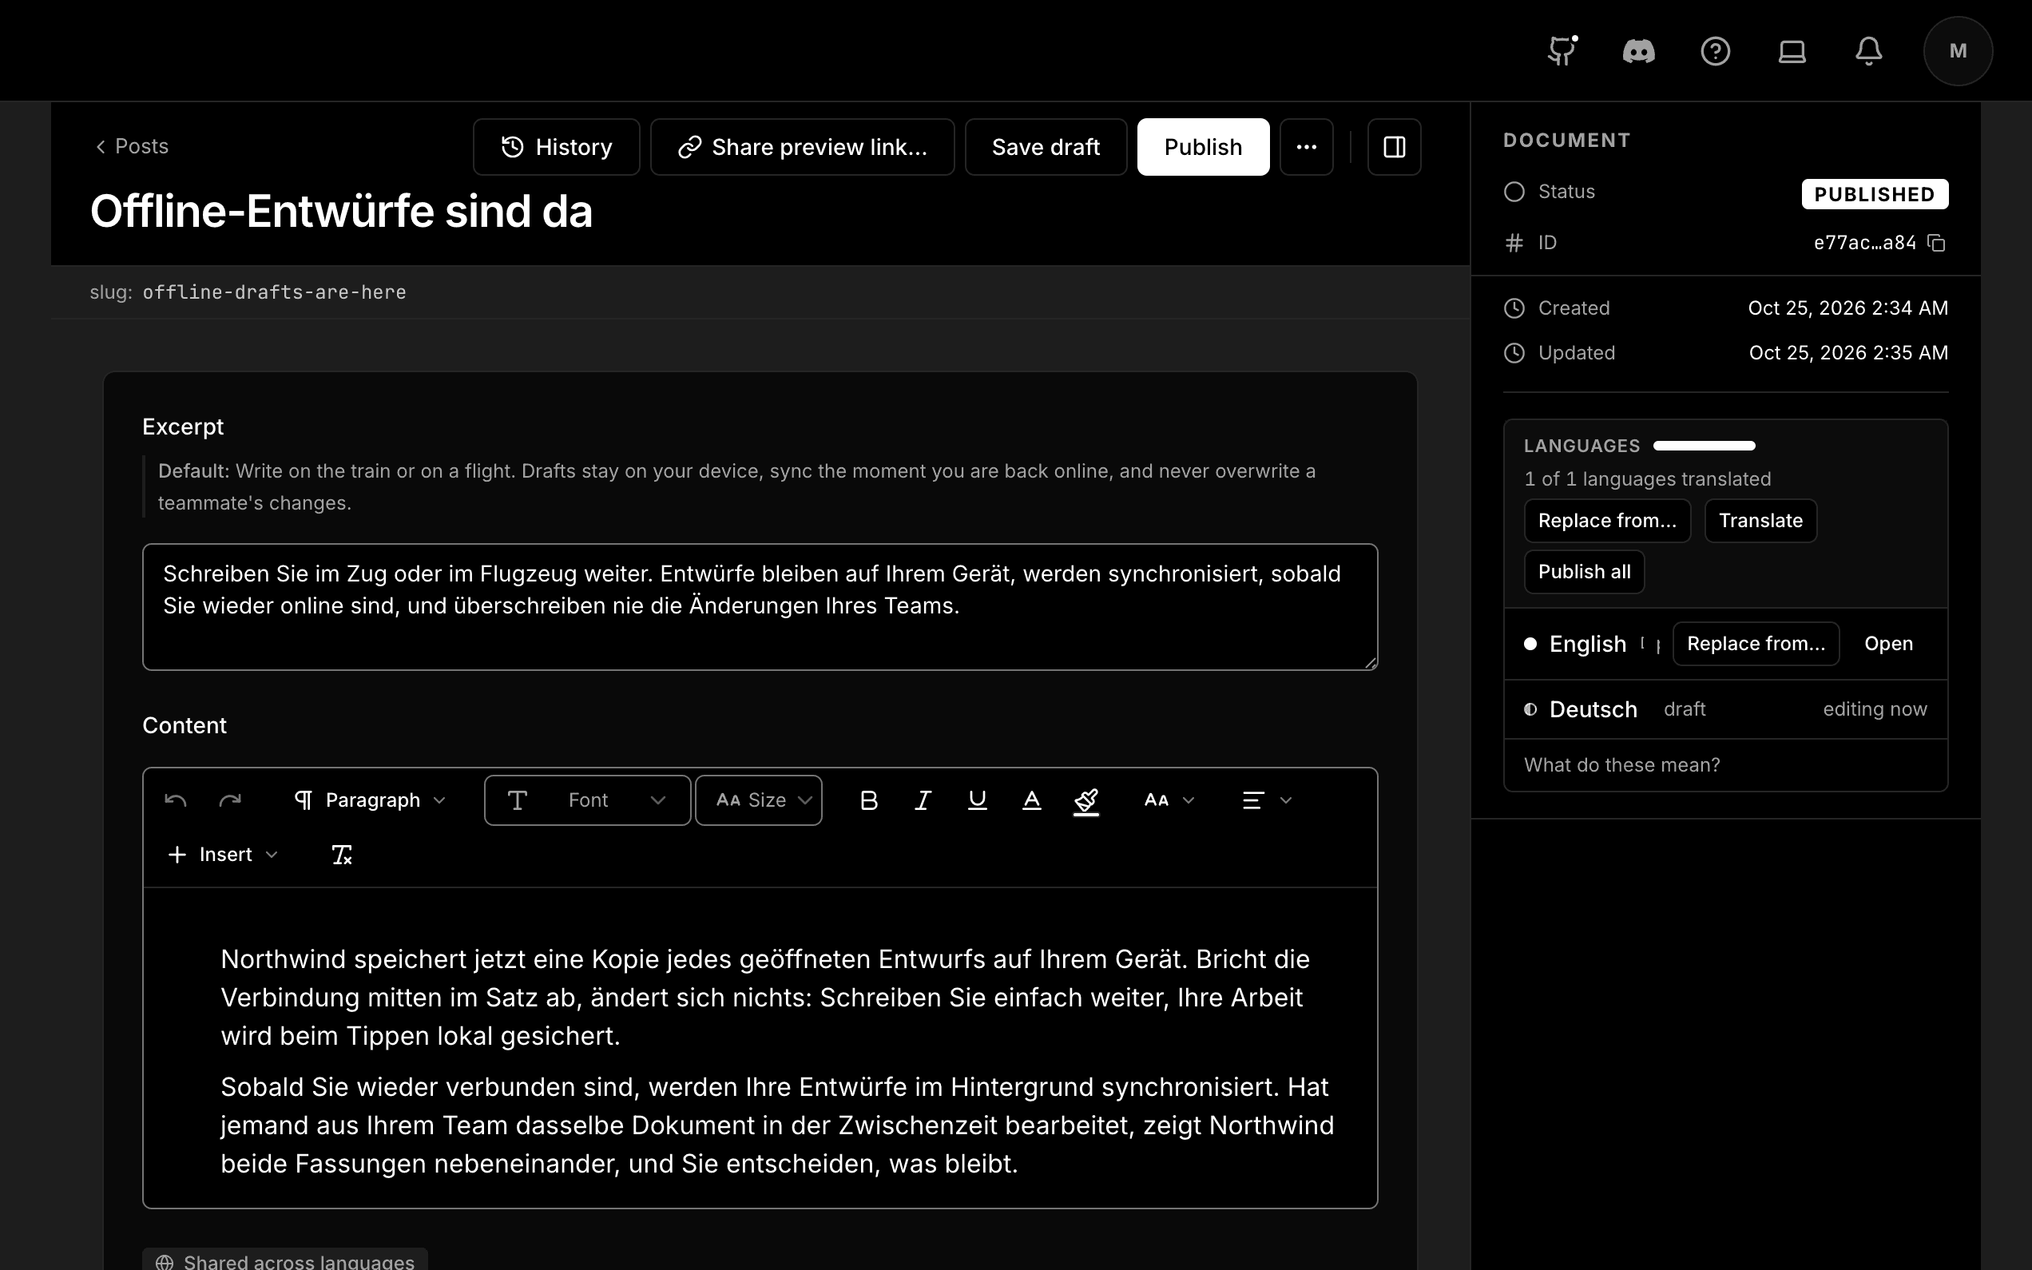
Task: Open the highlight color tool
Action: 1086,800
